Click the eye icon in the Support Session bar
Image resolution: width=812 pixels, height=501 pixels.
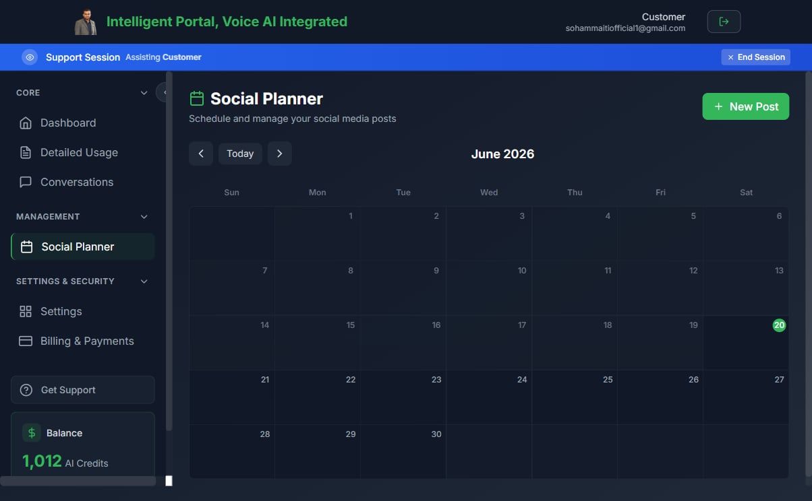tap(30, 57)
